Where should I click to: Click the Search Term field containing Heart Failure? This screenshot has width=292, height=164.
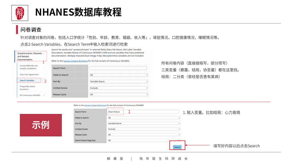(x=143, y=112)
